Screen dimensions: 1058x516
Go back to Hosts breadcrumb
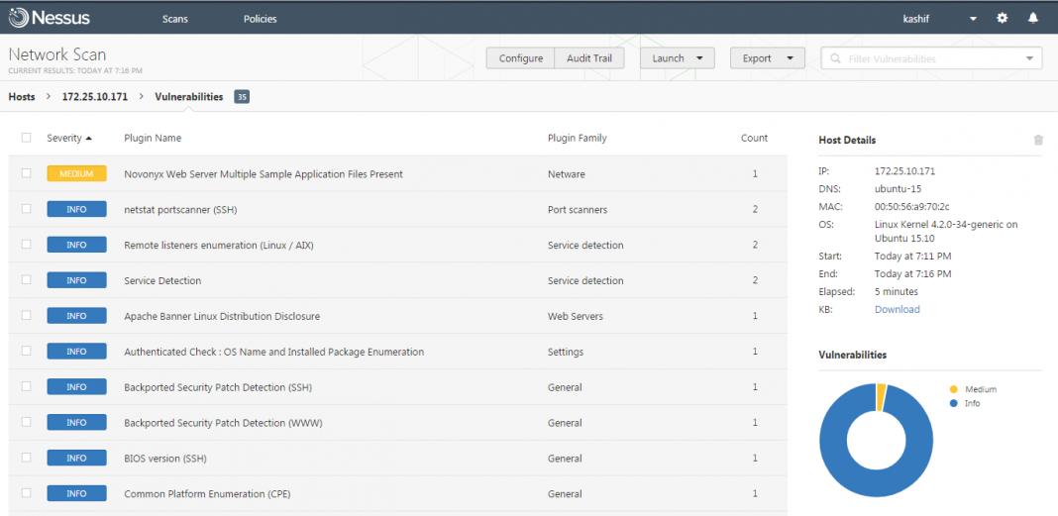[x=22, y=97]
